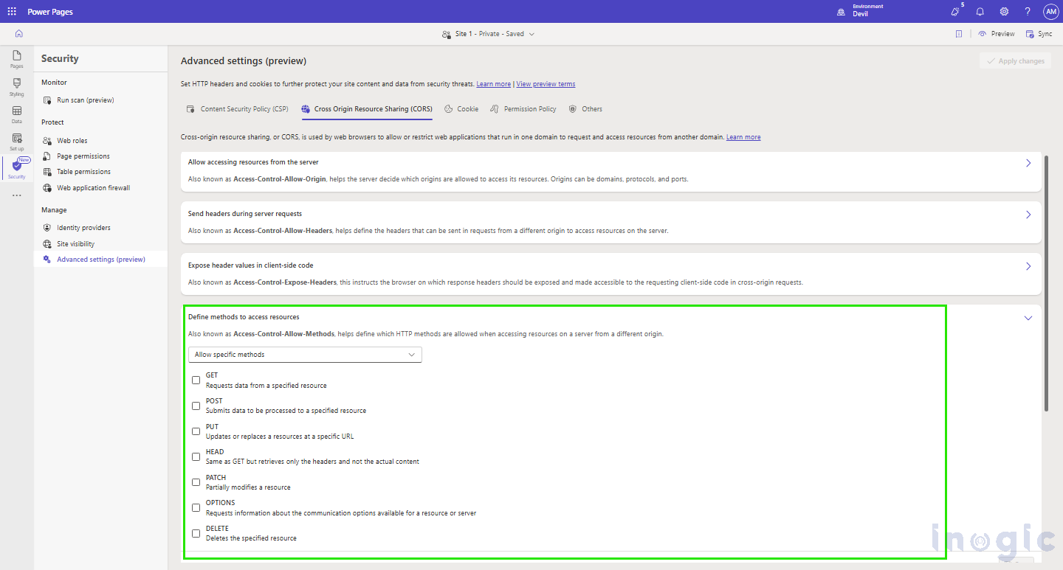Click the panel icon left of Preview
1063x570 pixels.
[x=958, y=34]
